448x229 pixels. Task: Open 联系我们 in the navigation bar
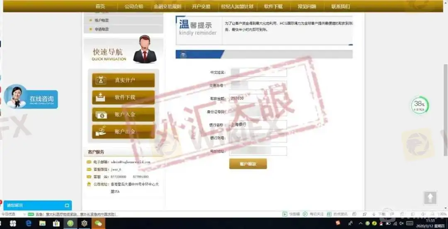[341, 6]
